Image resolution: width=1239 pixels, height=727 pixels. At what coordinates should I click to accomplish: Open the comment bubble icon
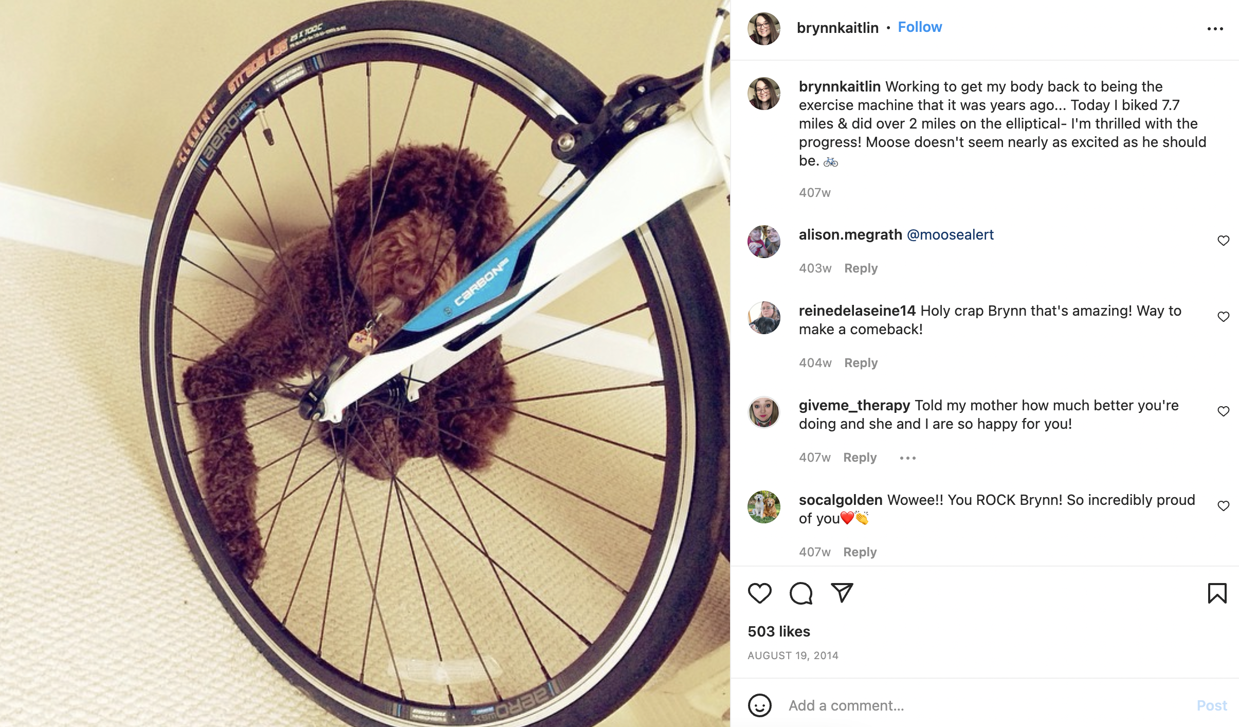click(801, 593)
